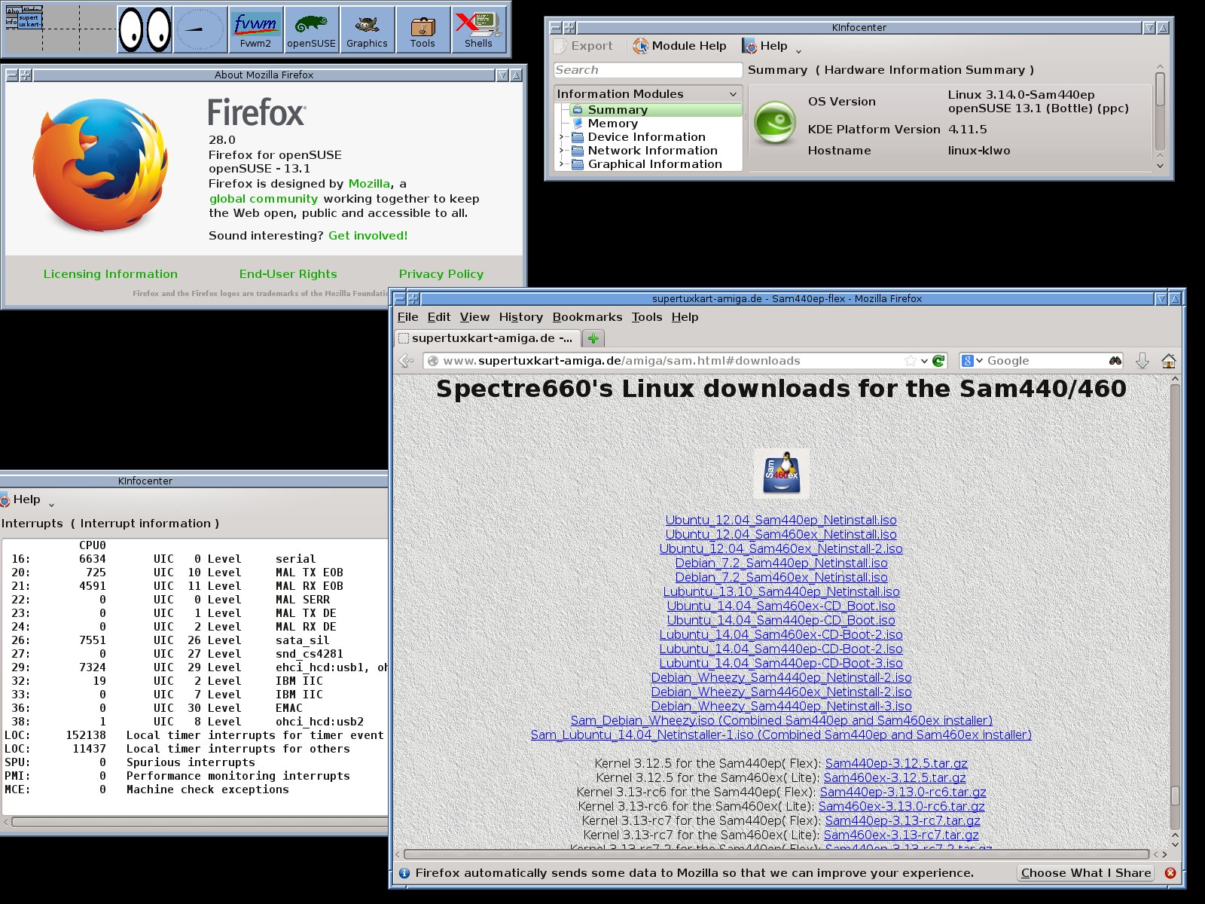Dismiss the Firefox data notification bar
This screenshot has height=904, width=1205.
click(x=1170, y=872)
